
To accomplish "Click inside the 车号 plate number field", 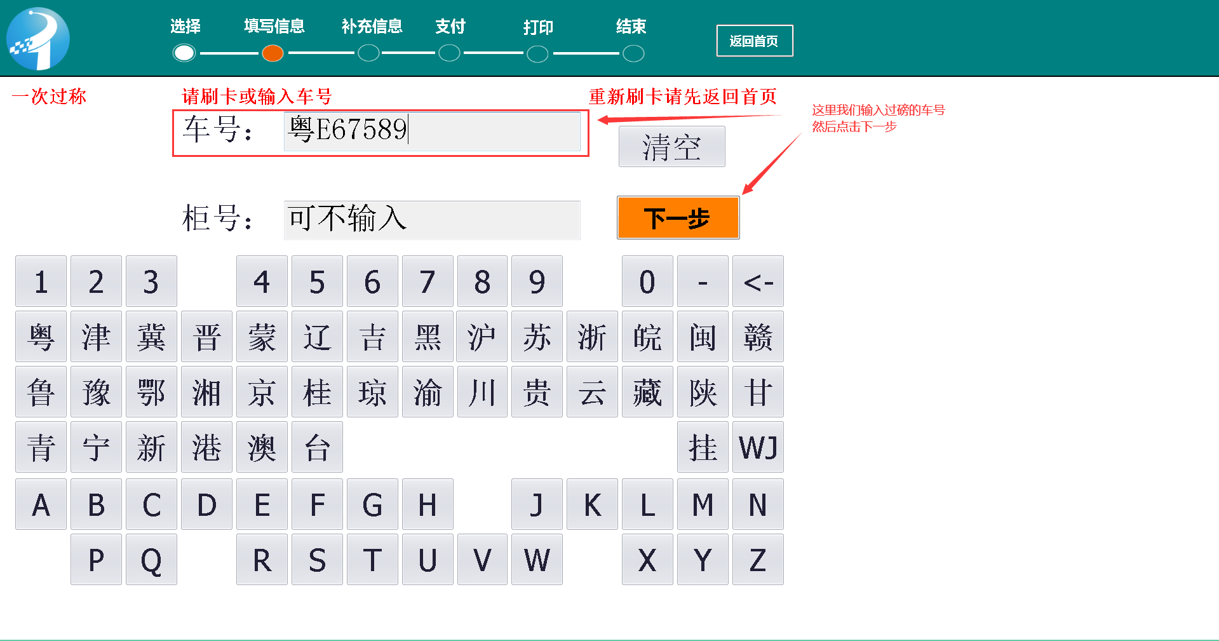I will tap(432, 132).
